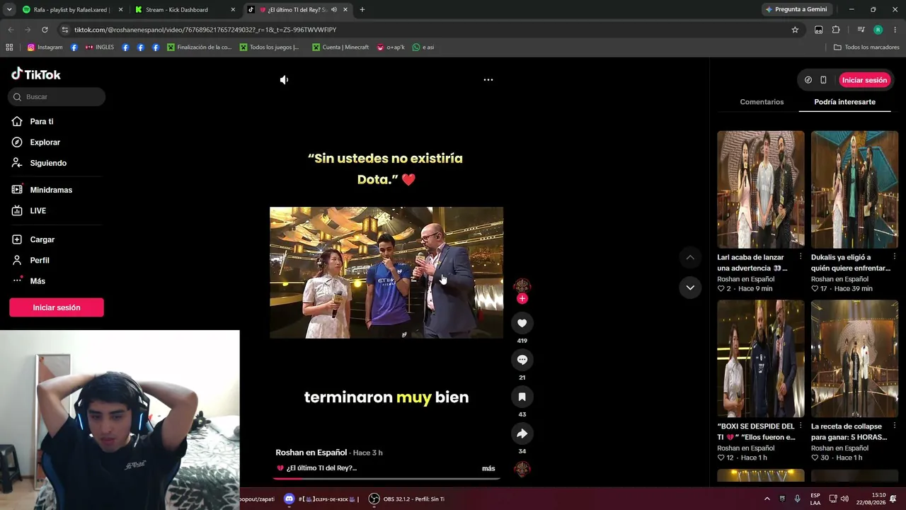Open the apps grid in the bookmarks bar

[x=9, y=47]
